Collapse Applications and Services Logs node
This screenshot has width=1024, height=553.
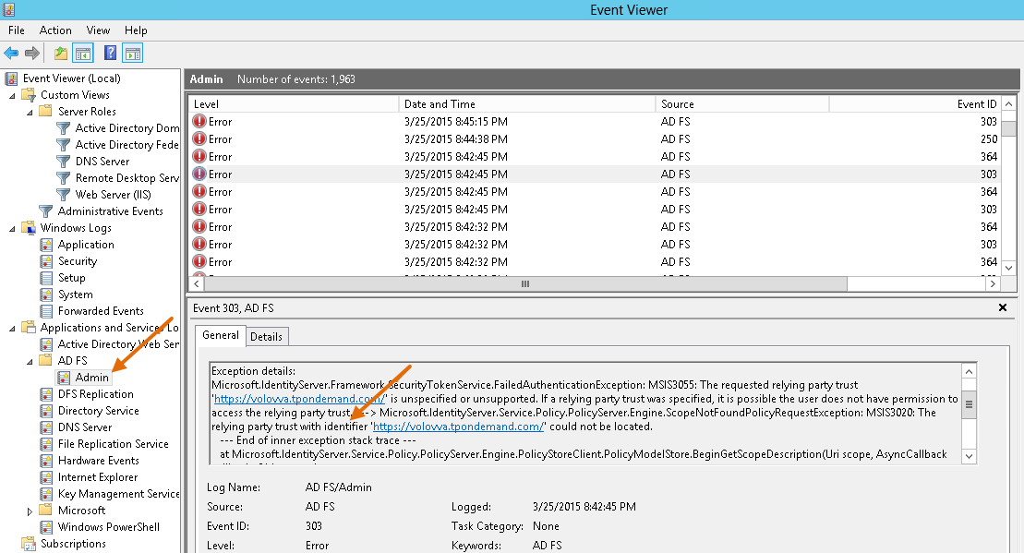point(12,329)
